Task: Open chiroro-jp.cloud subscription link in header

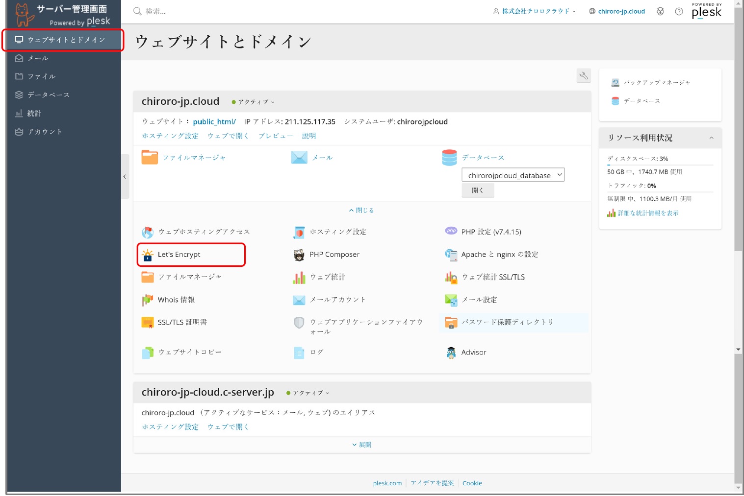Action: (617, 11)
